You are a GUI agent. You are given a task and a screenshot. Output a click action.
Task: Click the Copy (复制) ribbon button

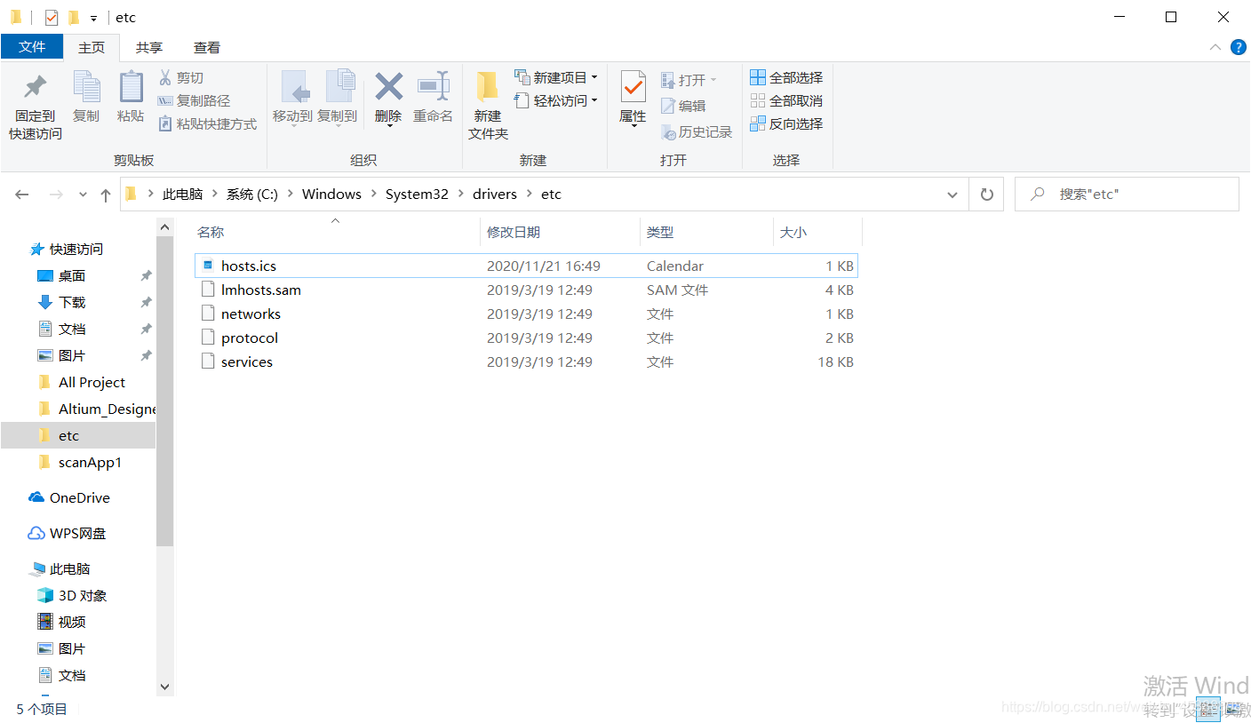point(86,98)
